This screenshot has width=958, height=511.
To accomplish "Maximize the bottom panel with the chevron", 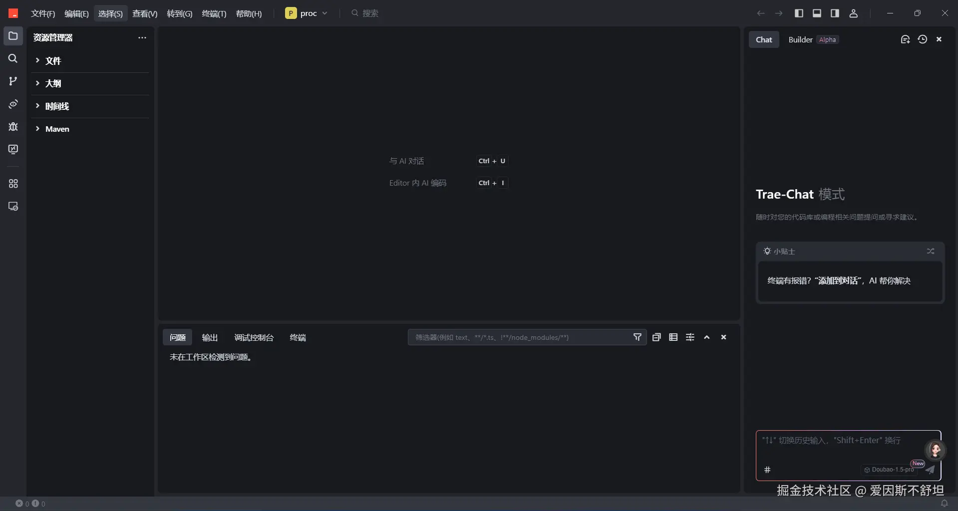I will [x=707, y=337].
